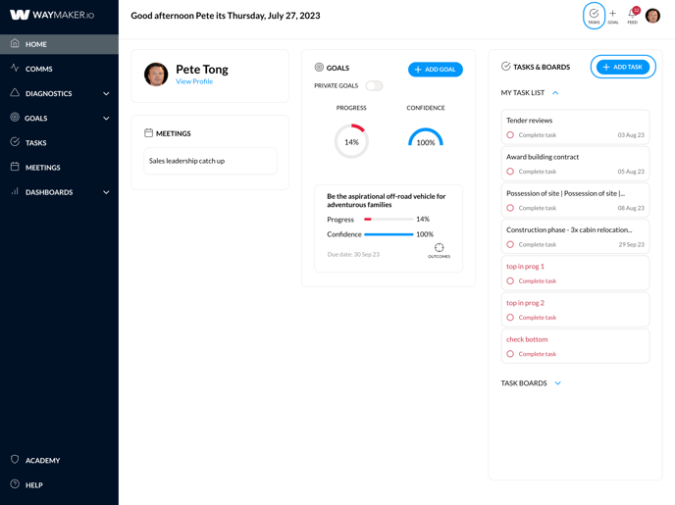Open the Feed notification bell
675x505 pixels.
(x=633, y=16)
